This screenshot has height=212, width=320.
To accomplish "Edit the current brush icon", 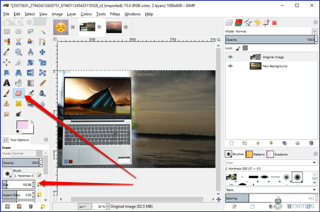I will click(39, 175).
